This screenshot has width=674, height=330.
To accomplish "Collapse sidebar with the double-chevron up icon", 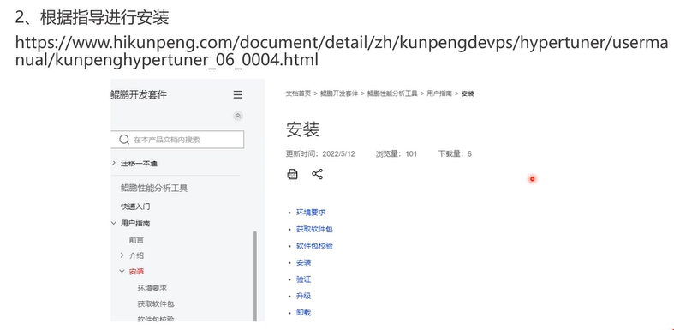I will (238, 116).
